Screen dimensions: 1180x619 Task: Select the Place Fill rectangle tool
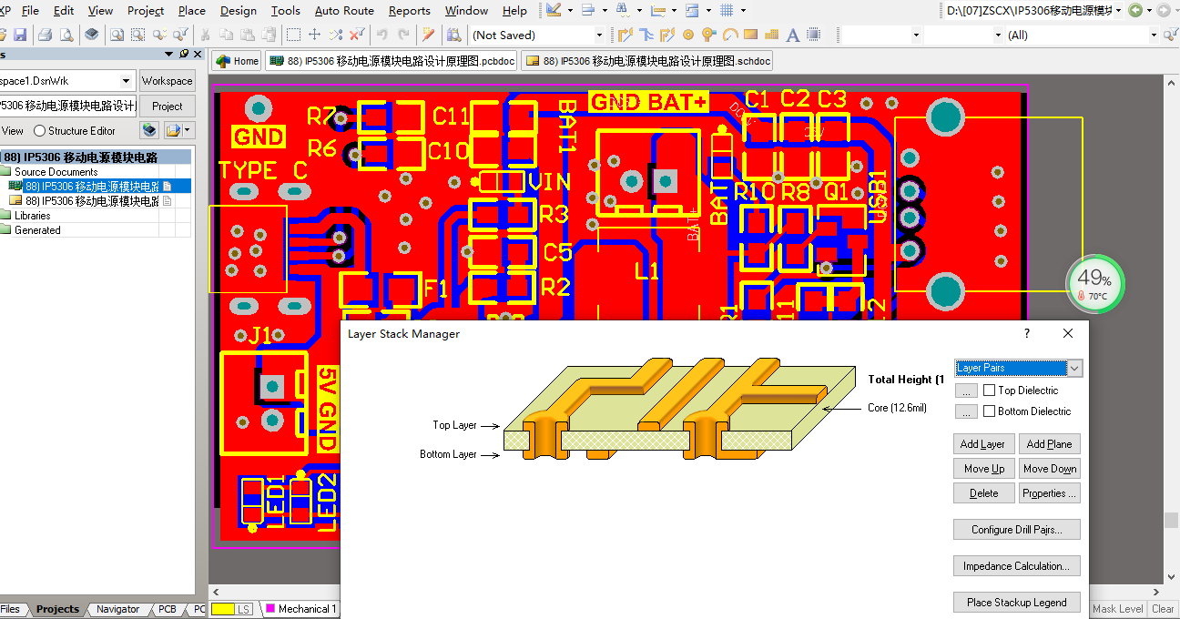[x=750, y=36]
